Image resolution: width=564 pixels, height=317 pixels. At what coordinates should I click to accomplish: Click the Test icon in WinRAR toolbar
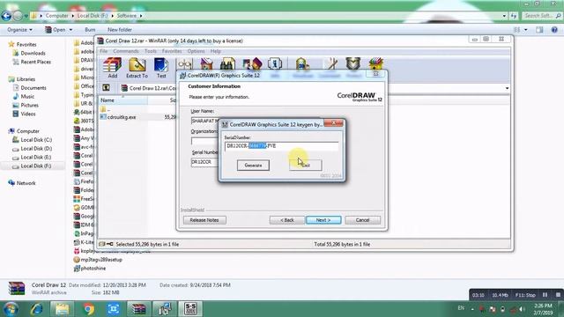coord(161,68)
